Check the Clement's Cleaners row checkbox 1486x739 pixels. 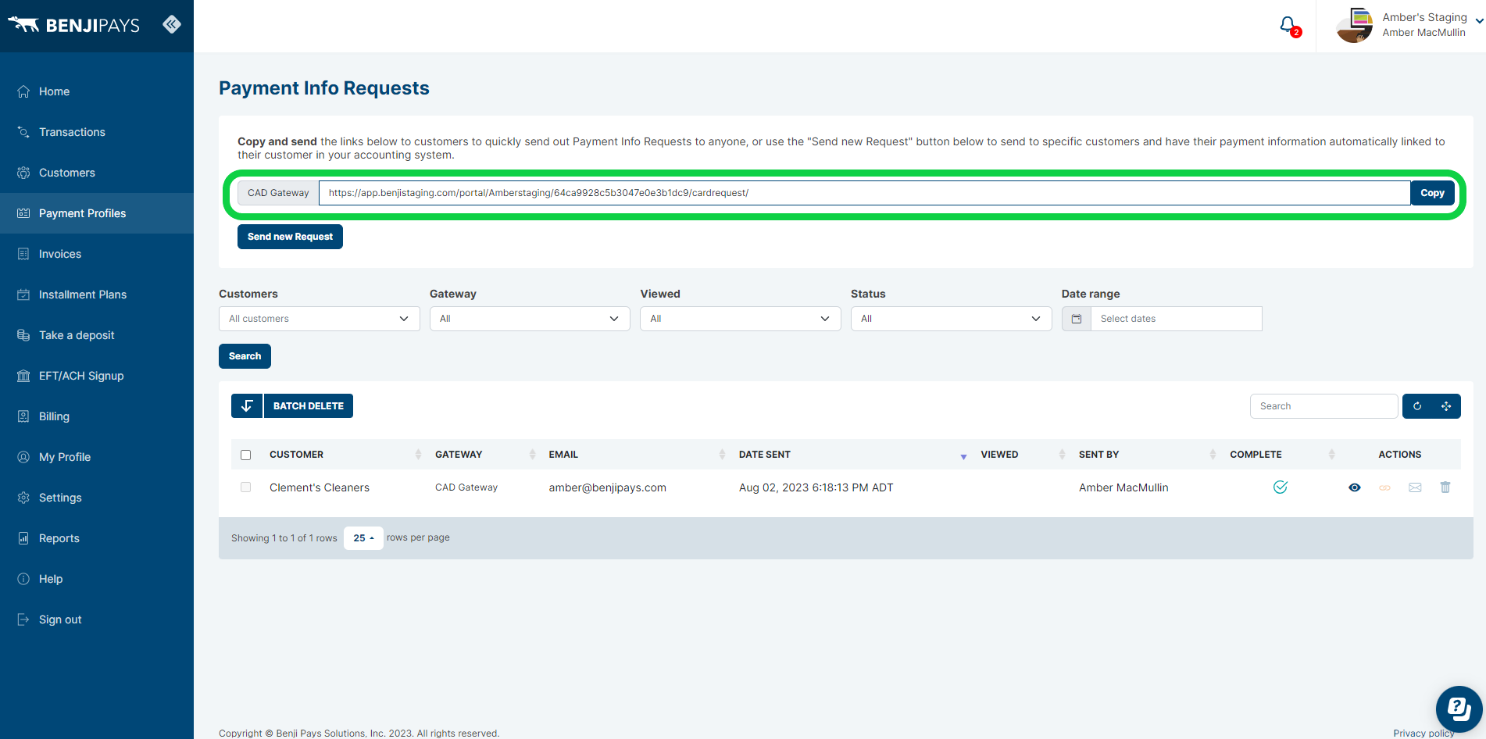click(x=246, y=487)
